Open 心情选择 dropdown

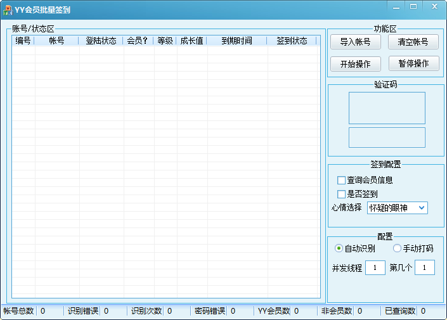click(398, 208)
